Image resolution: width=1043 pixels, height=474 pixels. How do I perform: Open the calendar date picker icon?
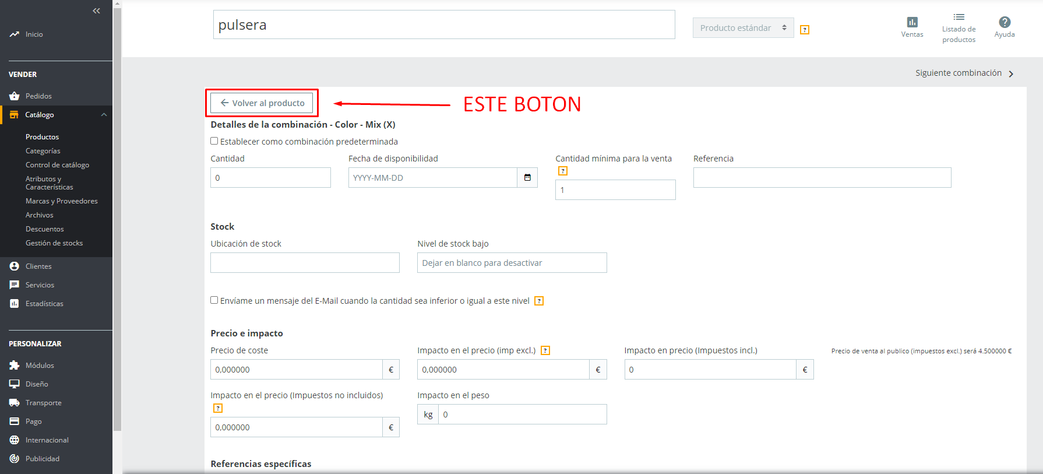[527, 178]
